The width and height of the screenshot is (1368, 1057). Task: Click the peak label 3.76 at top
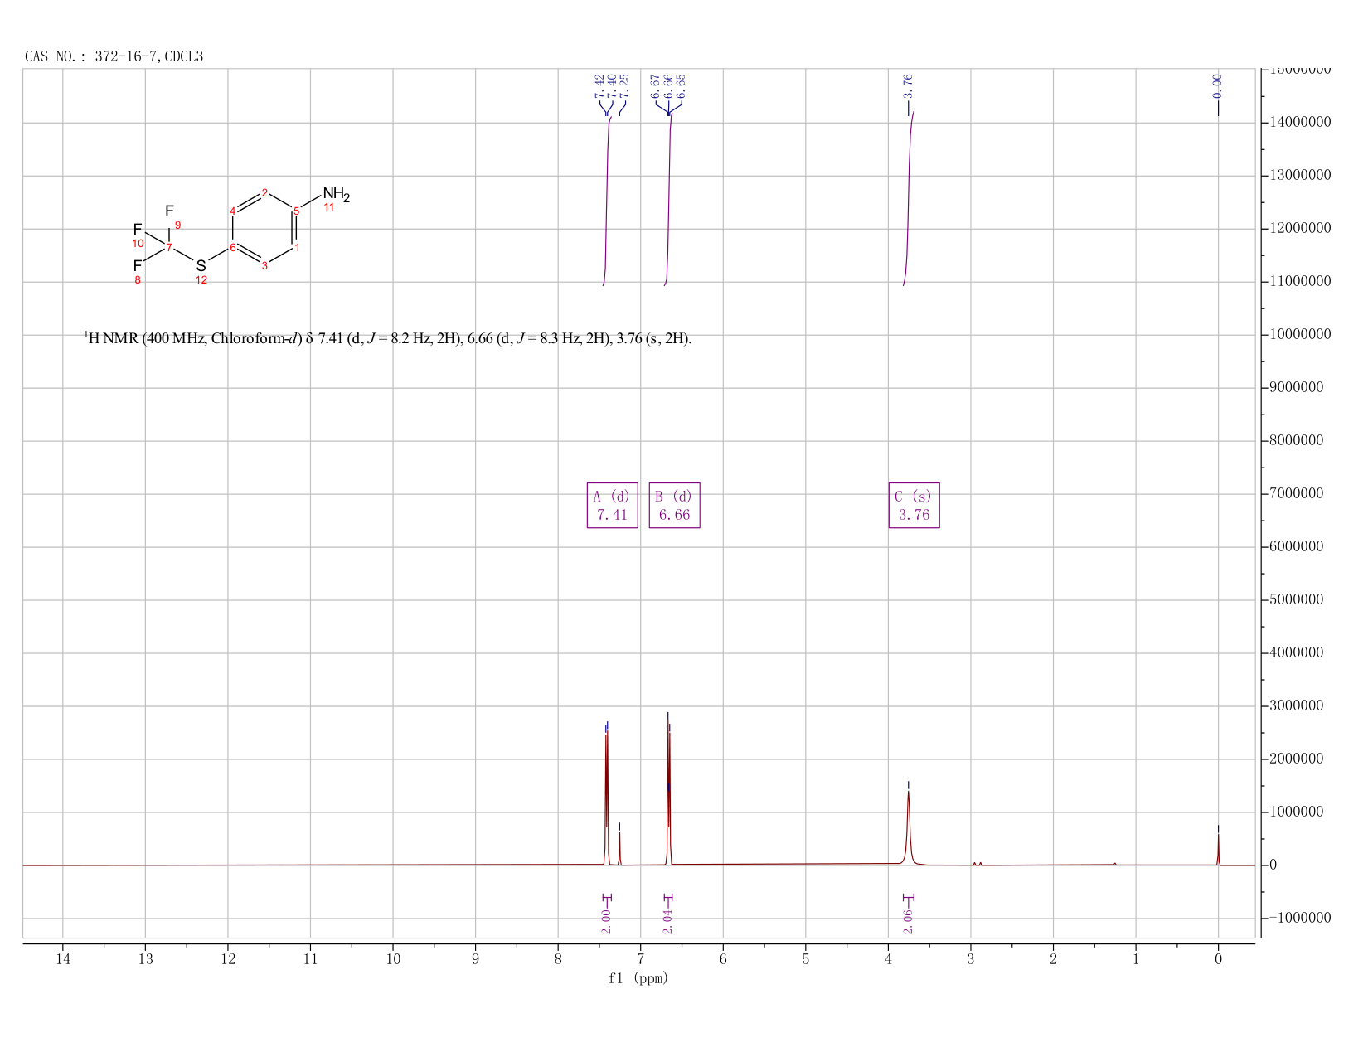click(908, 86)
